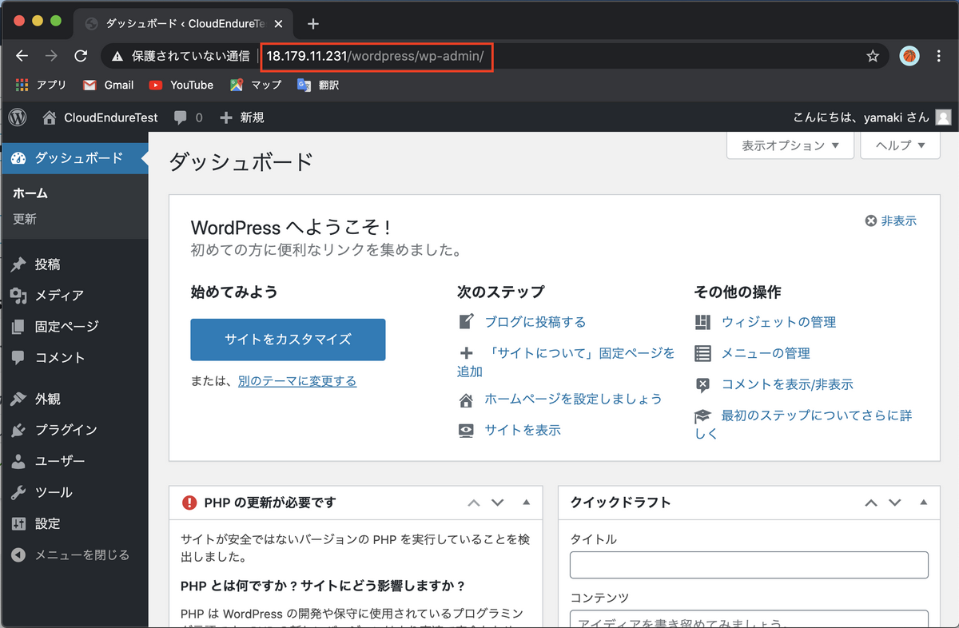Bookmark this page with star icon
Image resolution: width=959 pixels, height=628 pixels.
[873, 56]
